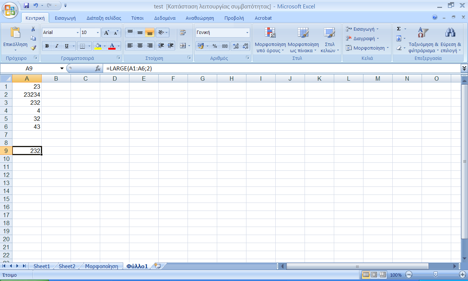Viewport: 468px width, 281px height.
Task: Adjust the zoom slider handle
Action: [435, 274]
